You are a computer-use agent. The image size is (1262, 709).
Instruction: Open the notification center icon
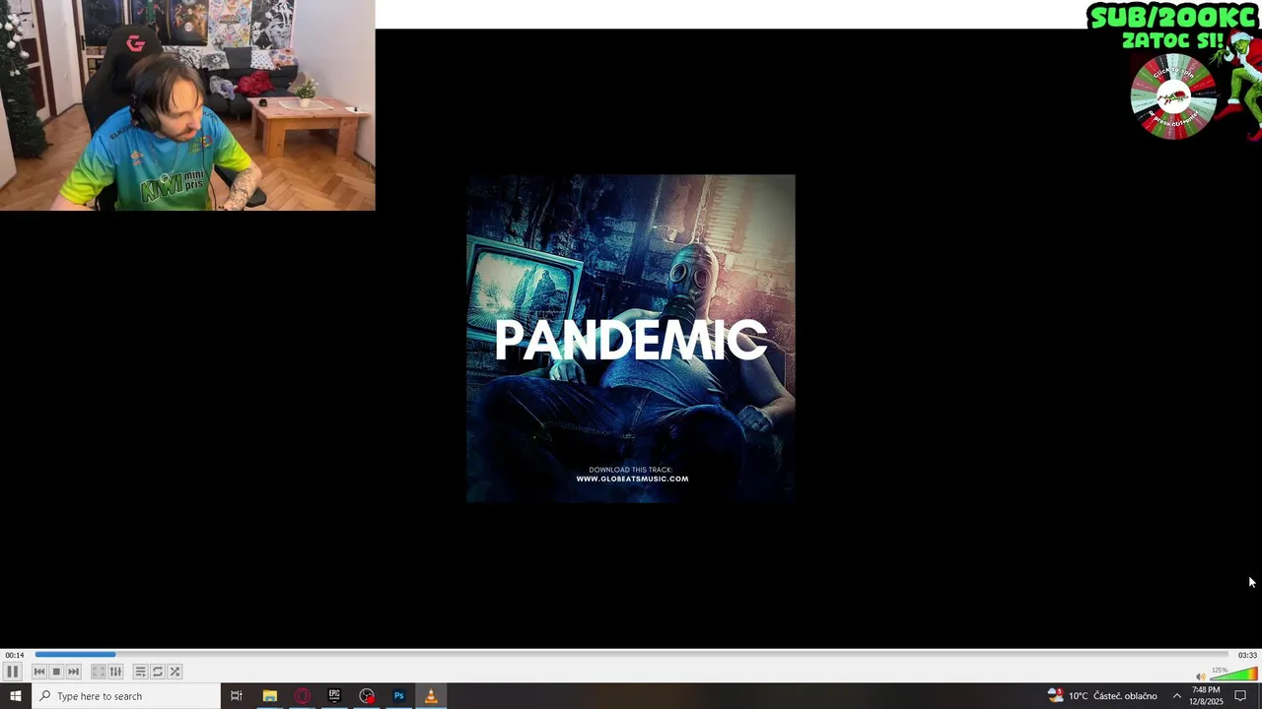(x=1241, y=696)
